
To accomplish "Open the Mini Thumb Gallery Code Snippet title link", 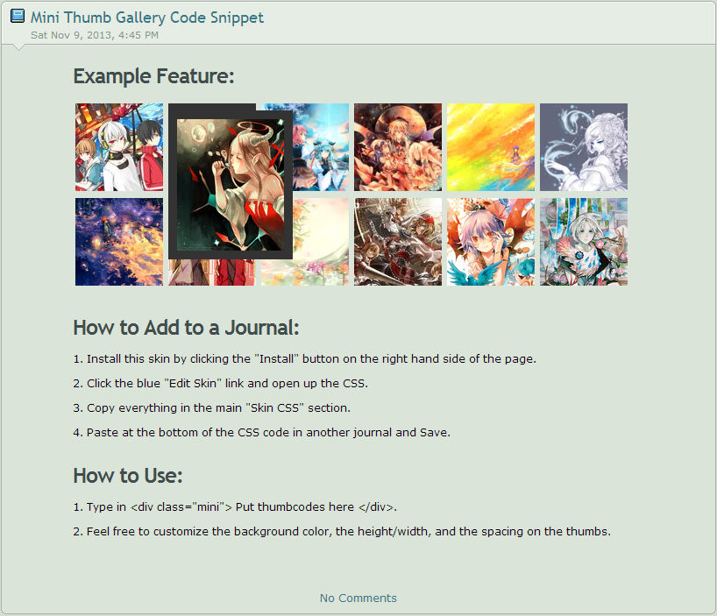I will (146, 18).
